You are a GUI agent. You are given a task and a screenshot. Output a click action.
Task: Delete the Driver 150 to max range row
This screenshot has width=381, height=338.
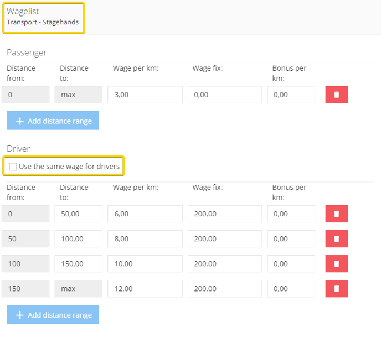(337, 289)
